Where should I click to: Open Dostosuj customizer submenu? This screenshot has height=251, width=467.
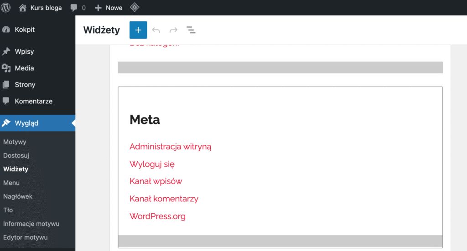pos(16,155)
